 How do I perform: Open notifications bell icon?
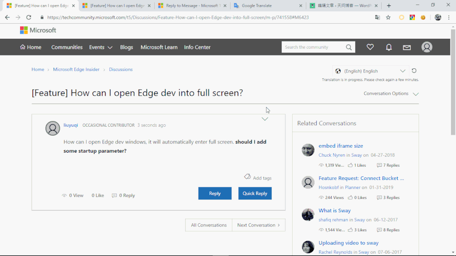click(389, 47)
